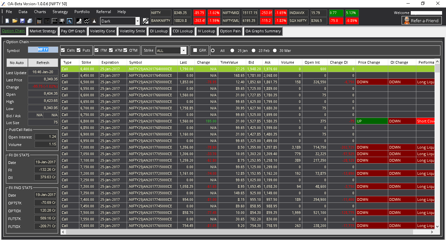Select the 23 Feb expiry radio button

[x=253, y=51]
